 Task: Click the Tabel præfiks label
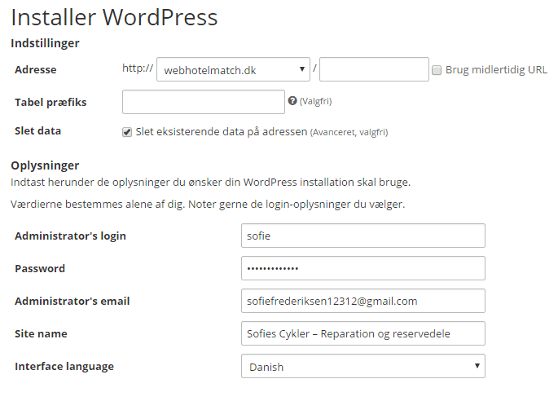pos(51,102)
